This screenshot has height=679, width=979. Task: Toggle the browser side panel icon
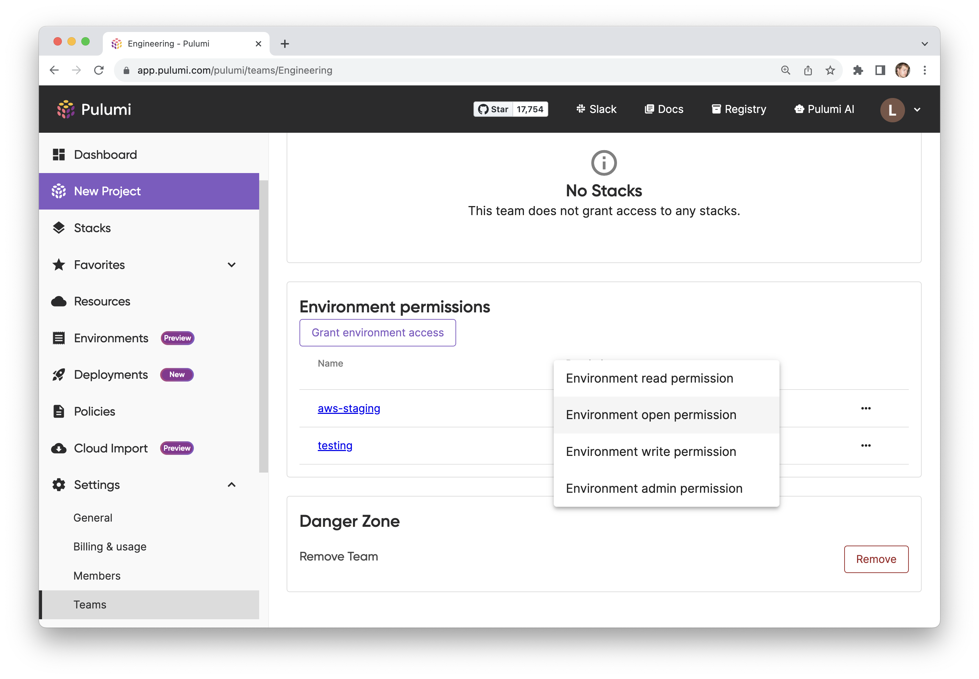(880, 70)
